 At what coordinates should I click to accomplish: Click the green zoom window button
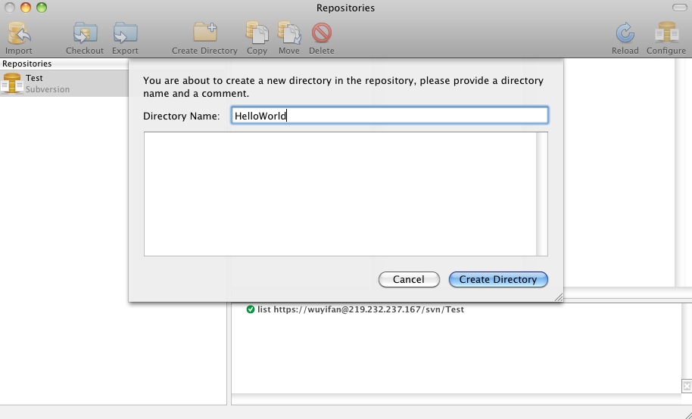click(x=42, y=8)
